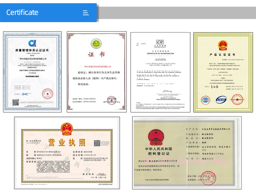Click the CR logo on incorporation certificate
This screenshot has height=193, width=256.
coord(160,42)
